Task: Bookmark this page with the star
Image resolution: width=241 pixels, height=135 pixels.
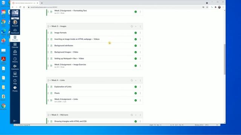Action: pos(207,7)
